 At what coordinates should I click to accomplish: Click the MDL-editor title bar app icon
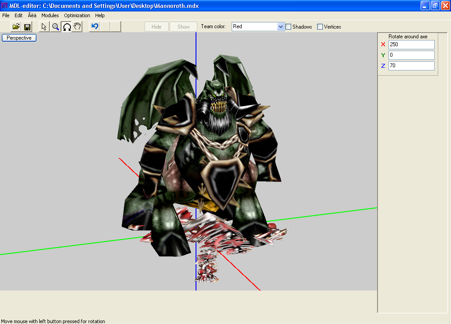4,5
